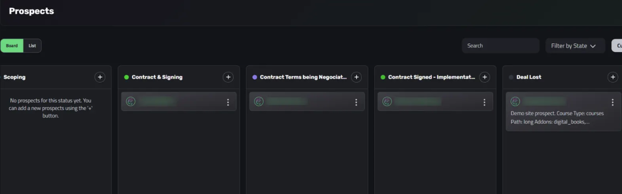Select Contract Terms being Negotiated column title
Viewport: 622px width, 194px height.
[x=303, y=77]
